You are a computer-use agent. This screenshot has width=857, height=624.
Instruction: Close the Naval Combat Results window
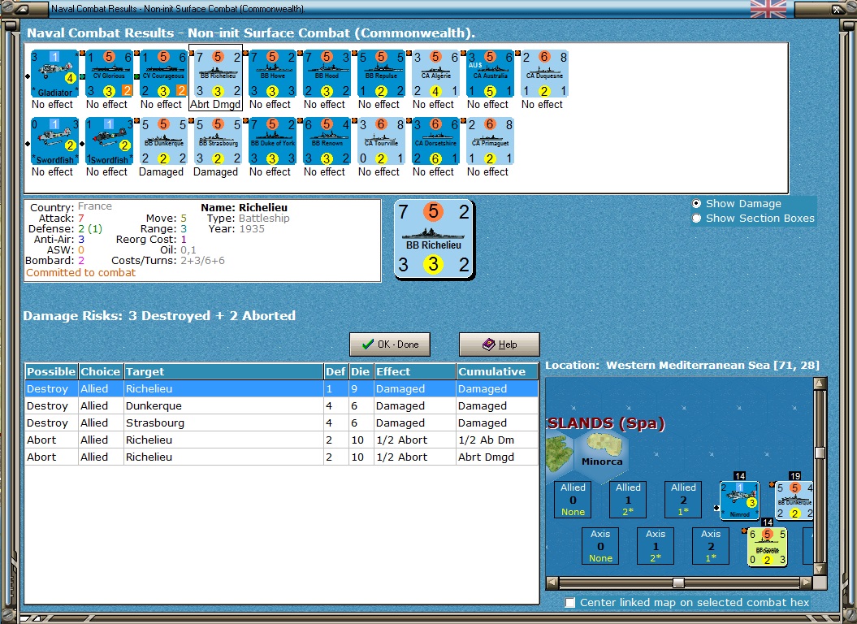pos(837,9)
